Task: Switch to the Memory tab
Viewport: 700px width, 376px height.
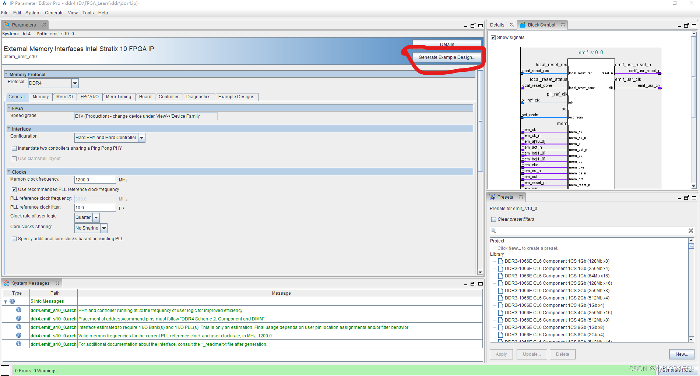Action: 41,97
